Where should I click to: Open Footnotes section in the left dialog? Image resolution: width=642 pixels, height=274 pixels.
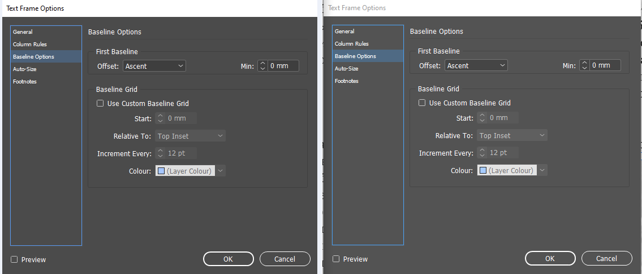pos(25,81)
